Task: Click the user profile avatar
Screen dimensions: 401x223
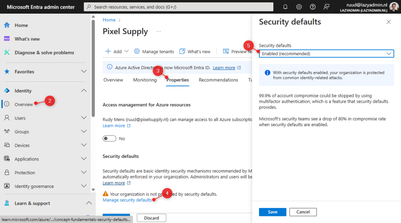Action: [394, 7]
